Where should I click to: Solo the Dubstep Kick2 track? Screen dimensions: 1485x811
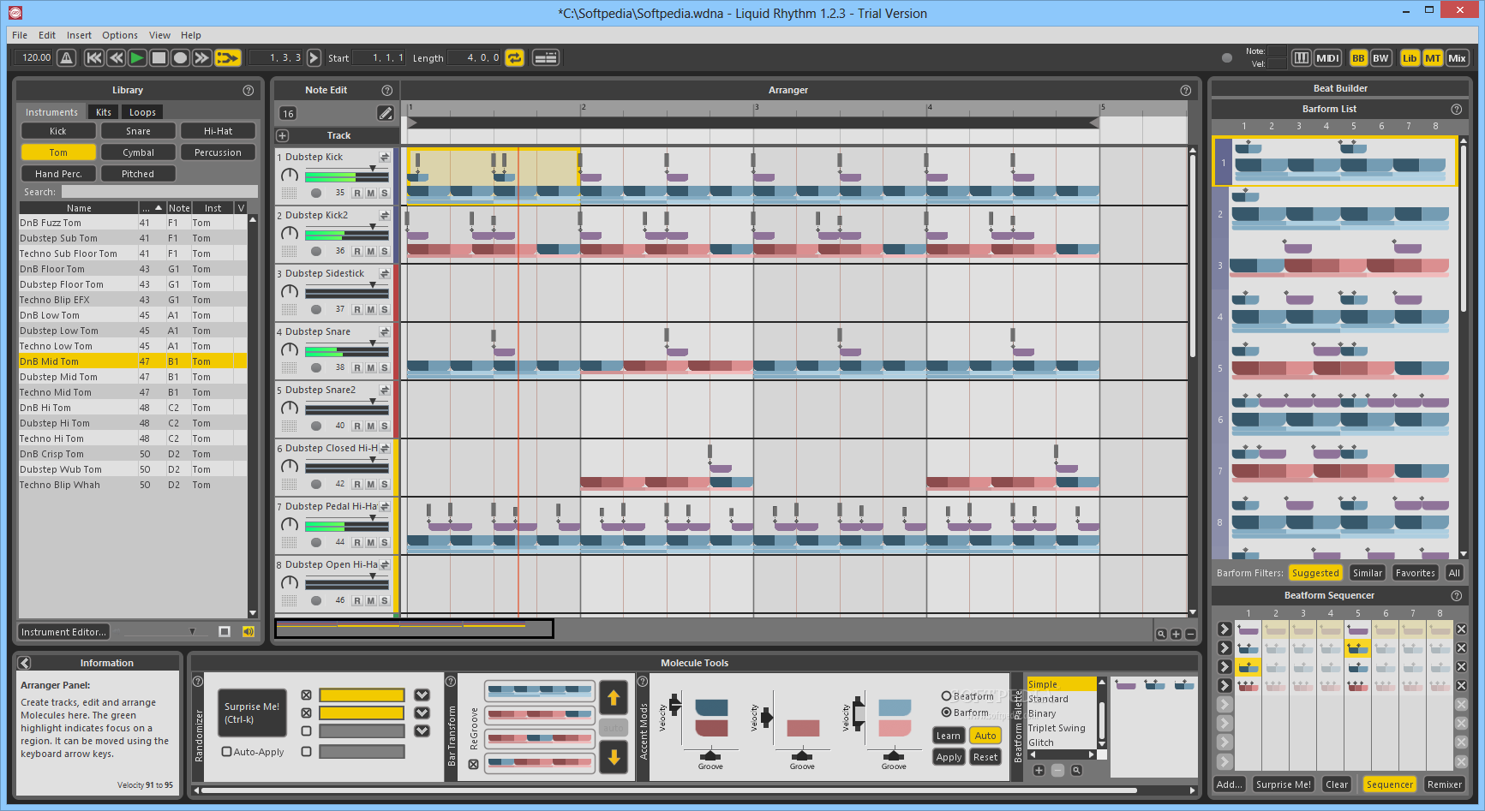point(384,251)
